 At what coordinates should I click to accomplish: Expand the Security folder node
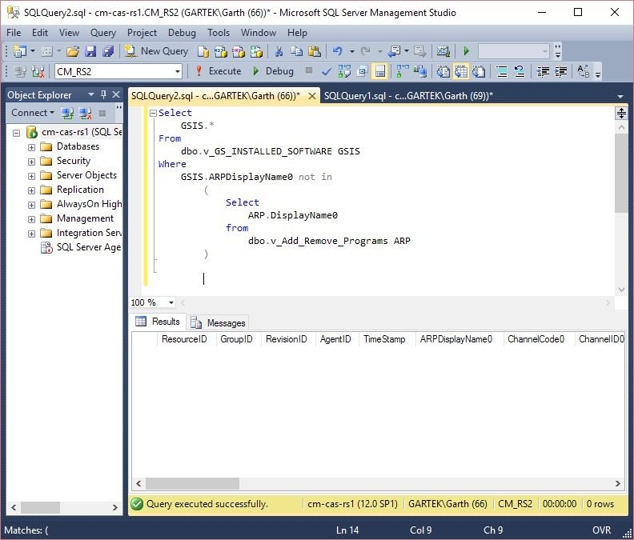(x=31, y=162)
